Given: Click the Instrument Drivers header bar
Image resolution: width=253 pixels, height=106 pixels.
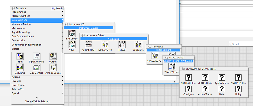Looking at the screenshot, I should [x=88, y=28].
